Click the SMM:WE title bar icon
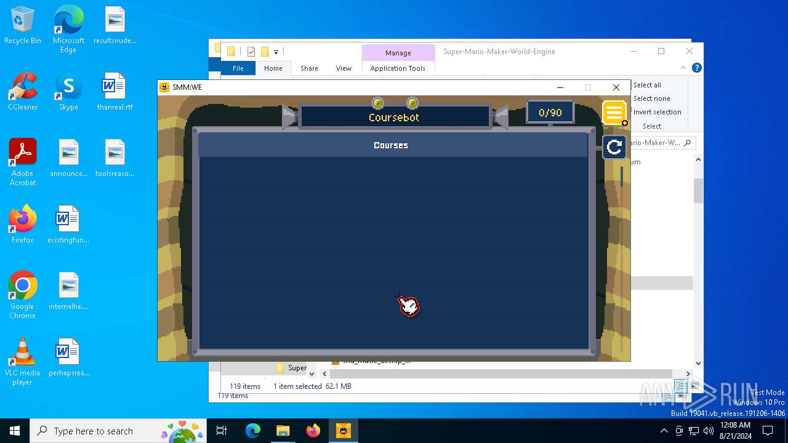 [x=164, y=87]
